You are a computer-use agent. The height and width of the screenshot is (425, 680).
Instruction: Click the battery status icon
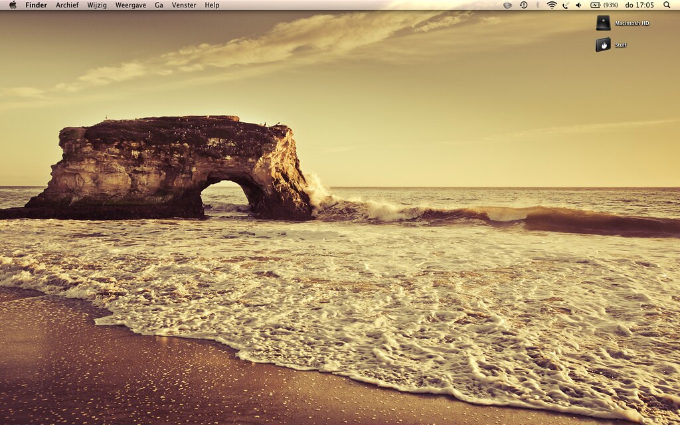(595, 5)
